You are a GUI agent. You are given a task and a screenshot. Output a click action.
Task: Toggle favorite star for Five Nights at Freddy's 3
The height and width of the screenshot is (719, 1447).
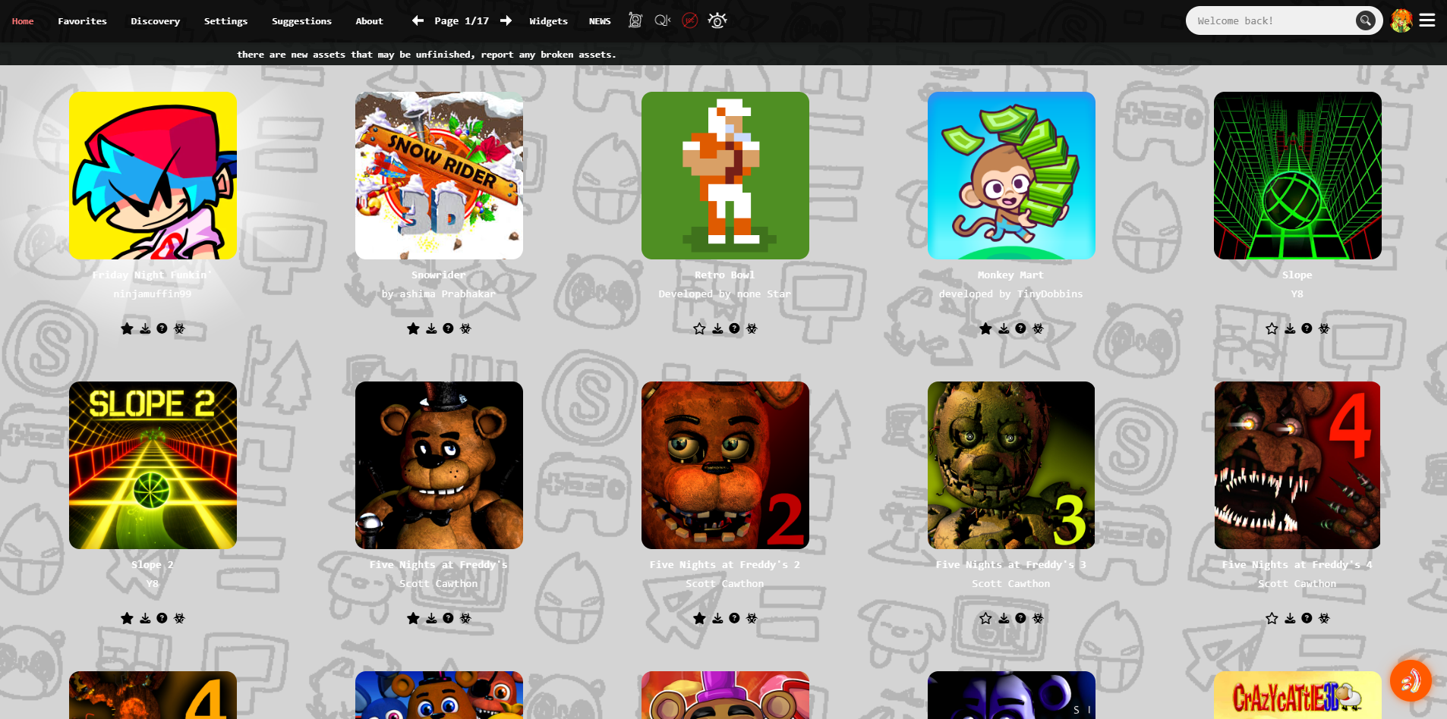click(985, 618)
